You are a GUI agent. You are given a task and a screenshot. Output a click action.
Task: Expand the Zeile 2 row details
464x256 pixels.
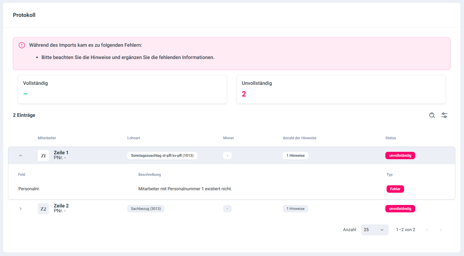coord(21,209)
